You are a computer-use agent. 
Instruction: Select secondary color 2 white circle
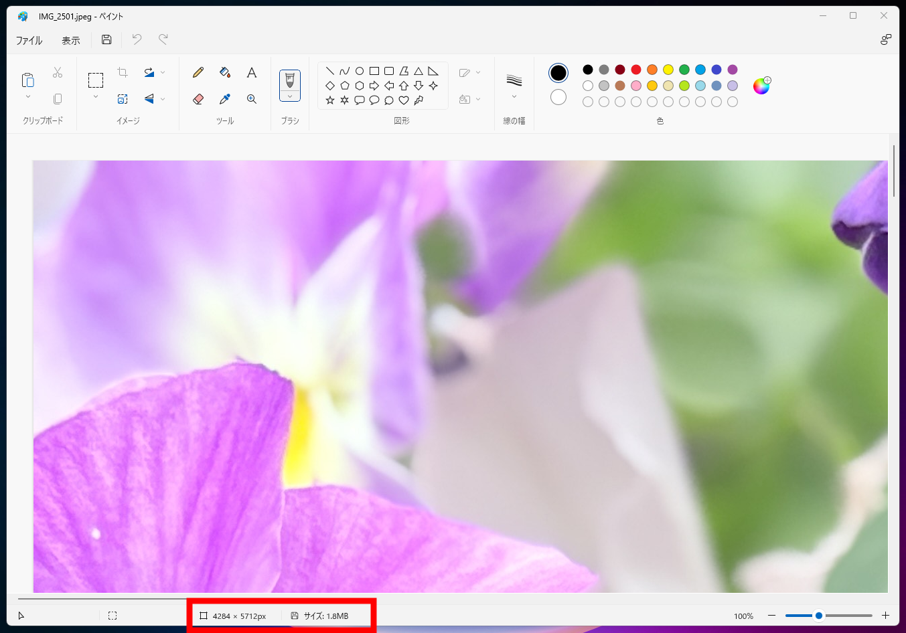558,98
